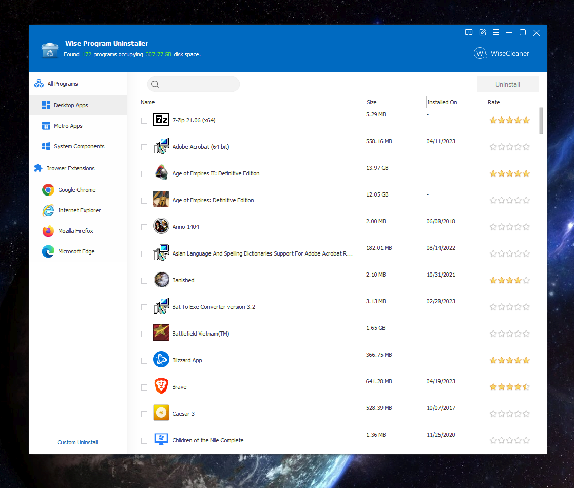
Task: Tick the checkbox for 7-Zip 21.06 (x64)
Action: [x=144, y=121]
